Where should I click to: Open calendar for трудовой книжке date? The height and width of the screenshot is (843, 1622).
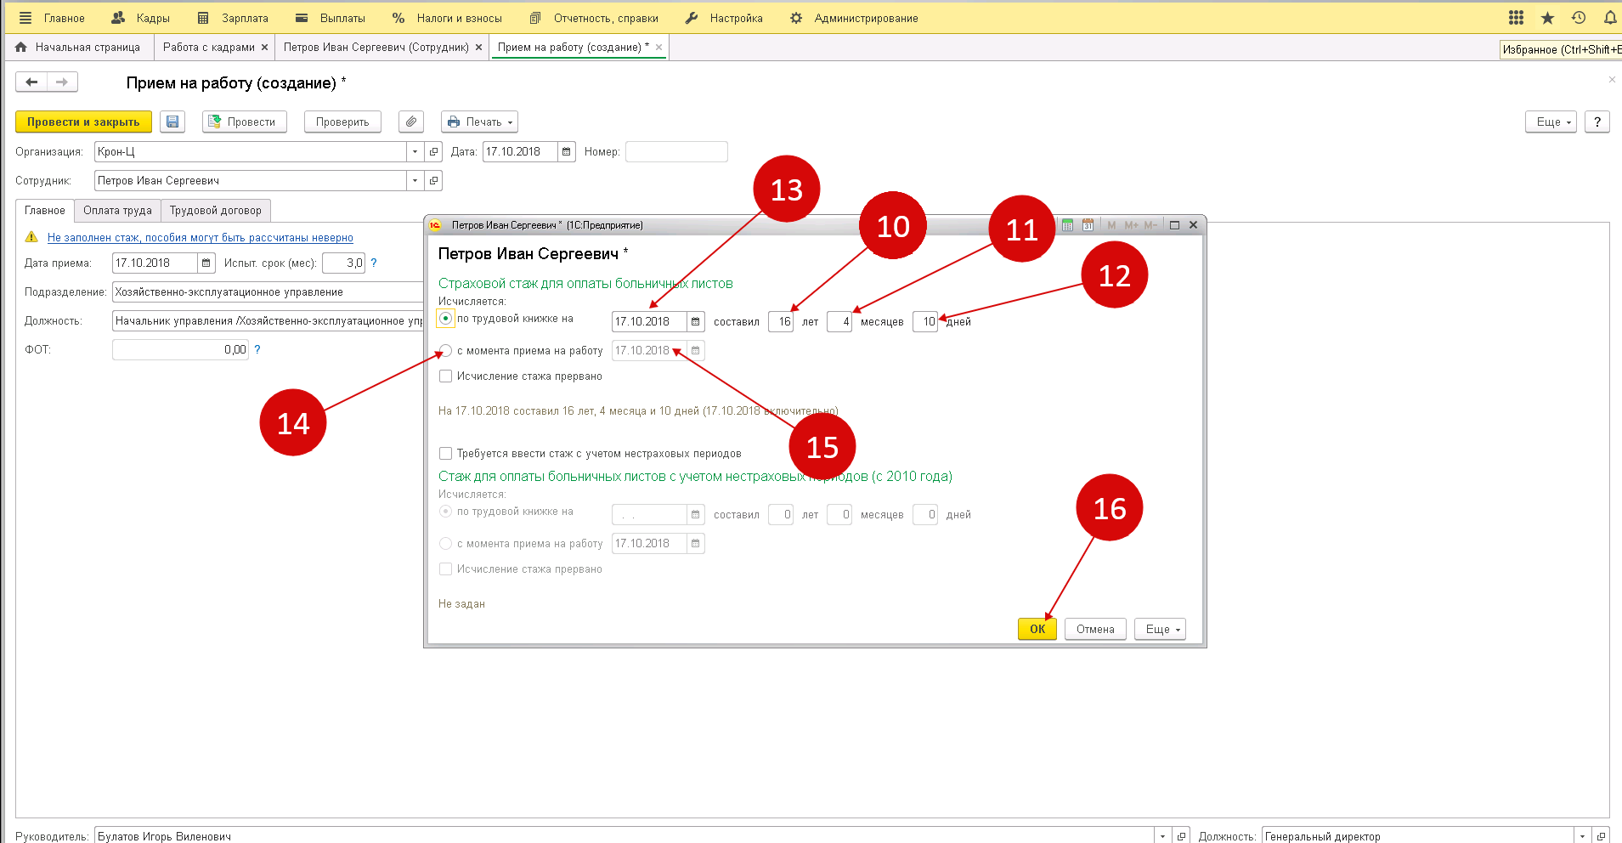[696, 322]
